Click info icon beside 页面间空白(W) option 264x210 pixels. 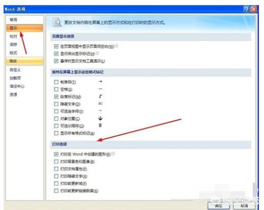(x=117, y=46)
